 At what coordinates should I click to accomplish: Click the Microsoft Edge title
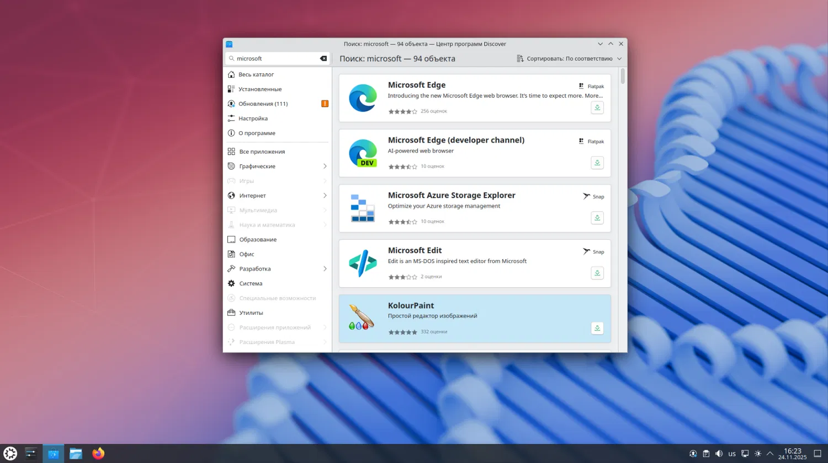click(417, 85)
